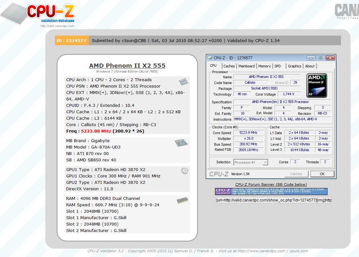Viewport: 359px width, 257px height.
Task: Open the AMD Phenom II X2 555 heading link
Action: (127, 66)
